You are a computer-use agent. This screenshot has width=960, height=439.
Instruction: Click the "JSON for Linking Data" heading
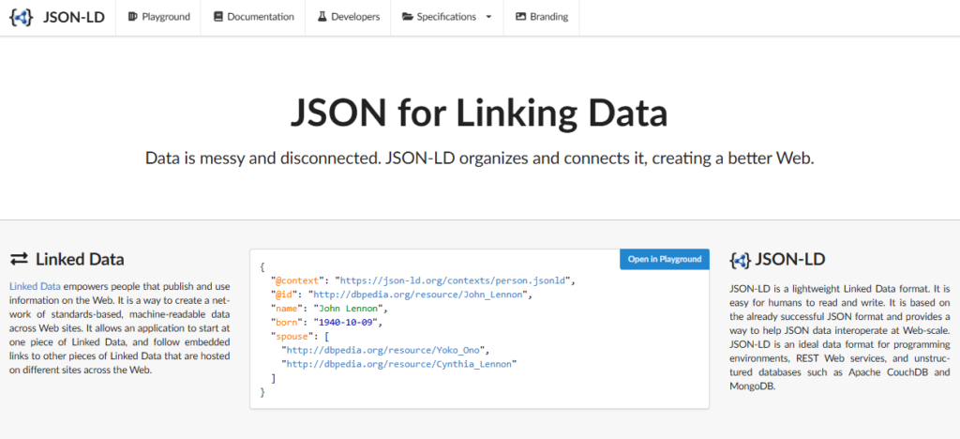point(479,112)
